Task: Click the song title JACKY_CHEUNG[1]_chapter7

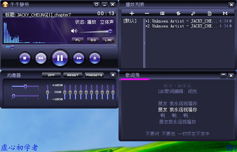Action: pyautogui.click(x=44, y=15)
